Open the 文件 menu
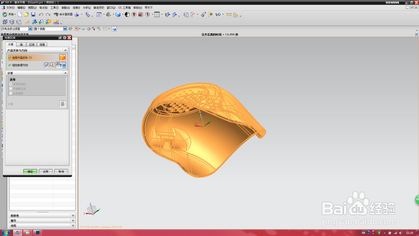Viewport: 419px width, 236px height. (10, 8)
